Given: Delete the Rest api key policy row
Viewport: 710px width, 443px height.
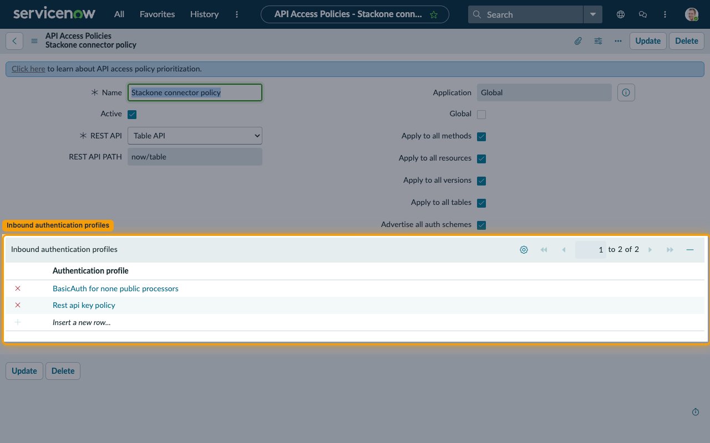Looking at the screenshot, I should (x=18, y=305).
